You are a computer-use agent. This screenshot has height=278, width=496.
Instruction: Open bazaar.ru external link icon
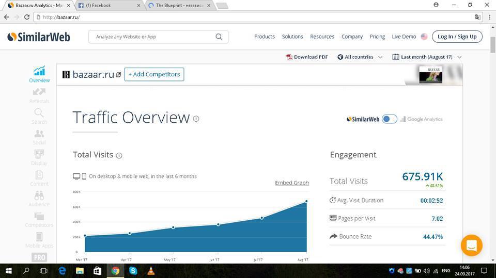(x=119, y=75)
